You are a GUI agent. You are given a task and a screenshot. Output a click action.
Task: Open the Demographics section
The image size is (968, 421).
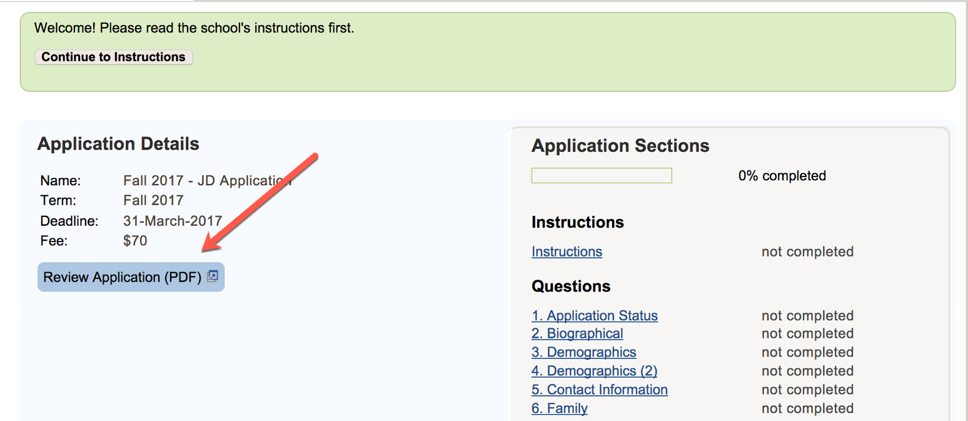click(583, 352)
